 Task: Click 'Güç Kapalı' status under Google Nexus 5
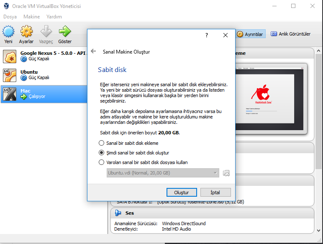coord(39,59)
